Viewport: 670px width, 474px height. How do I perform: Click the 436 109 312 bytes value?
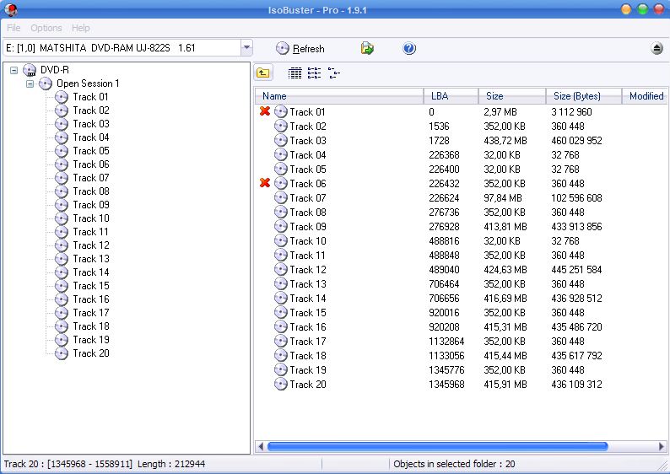576,385
